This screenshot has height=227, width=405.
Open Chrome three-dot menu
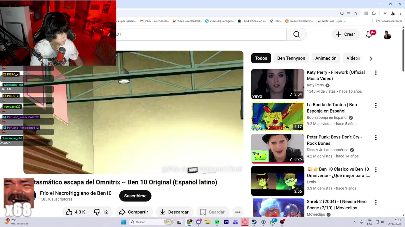point(400,13)
